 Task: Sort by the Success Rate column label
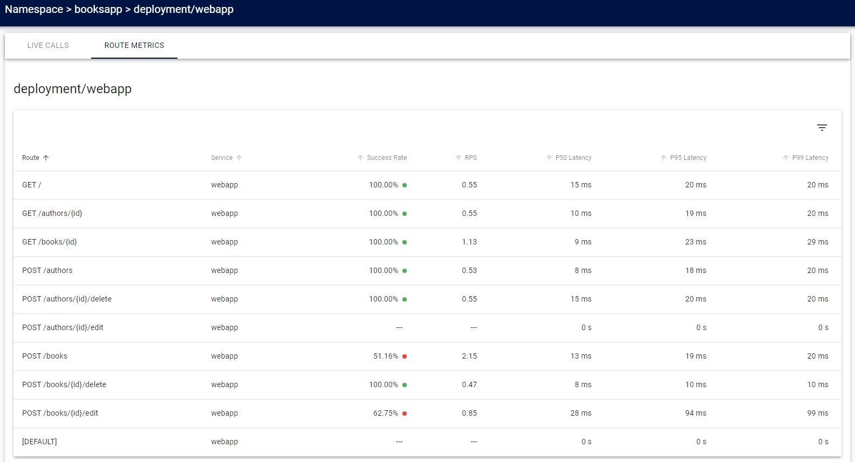coord(387,158)
